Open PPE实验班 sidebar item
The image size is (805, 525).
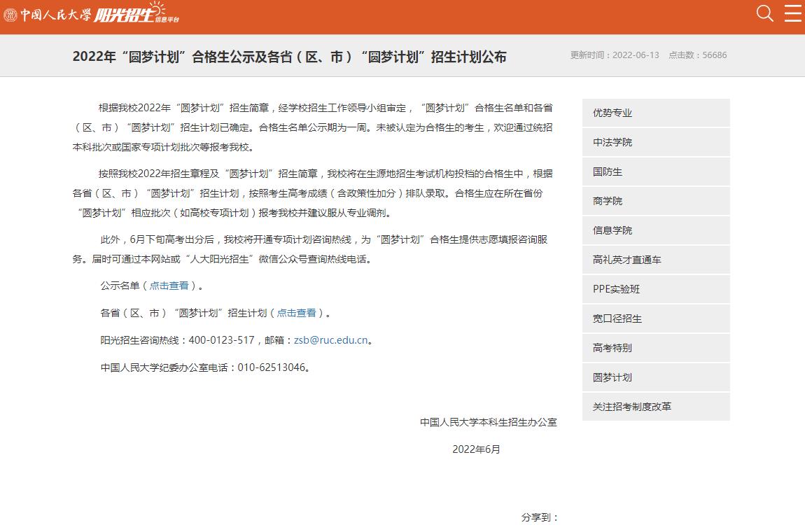656,289
